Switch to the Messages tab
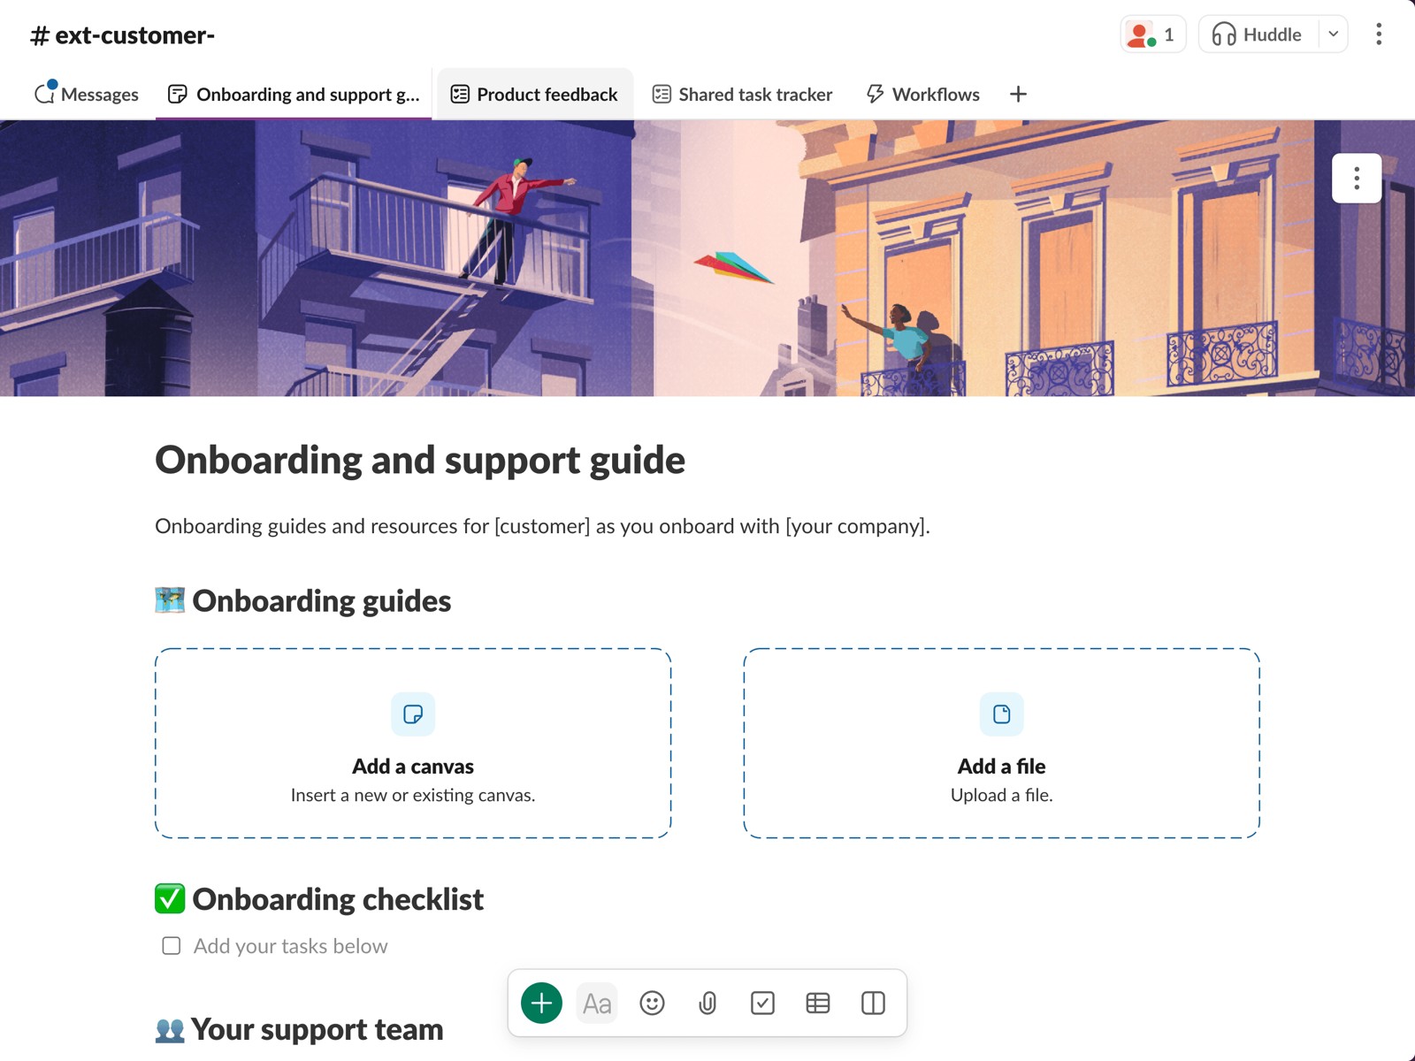Viewport: 1415px width, 1061px height. [87, 94]
